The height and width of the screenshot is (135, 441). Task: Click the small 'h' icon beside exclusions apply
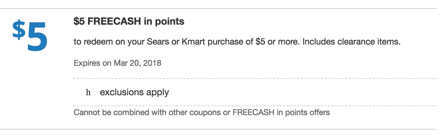(x=88, y=93)
